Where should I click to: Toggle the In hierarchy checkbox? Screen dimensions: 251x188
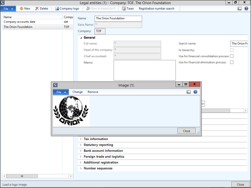click(x=232, y=50)
